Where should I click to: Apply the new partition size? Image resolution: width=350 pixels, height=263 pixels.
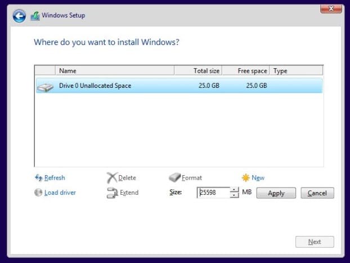click(276, 193)
